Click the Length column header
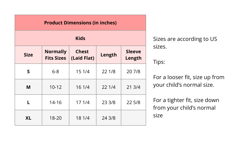 [x=108, y=55]
